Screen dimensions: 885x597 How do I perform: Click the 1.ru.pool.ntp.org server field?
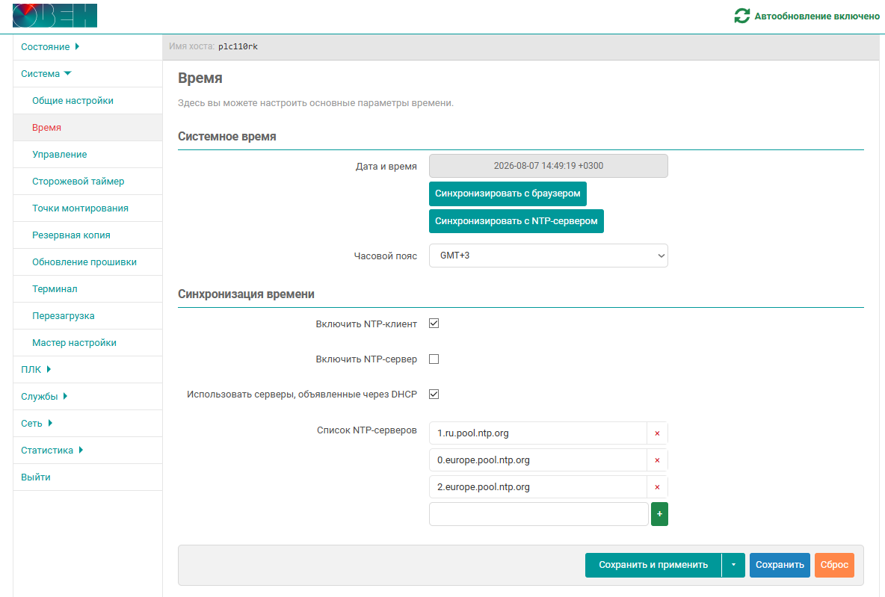[x=538, y=433]
